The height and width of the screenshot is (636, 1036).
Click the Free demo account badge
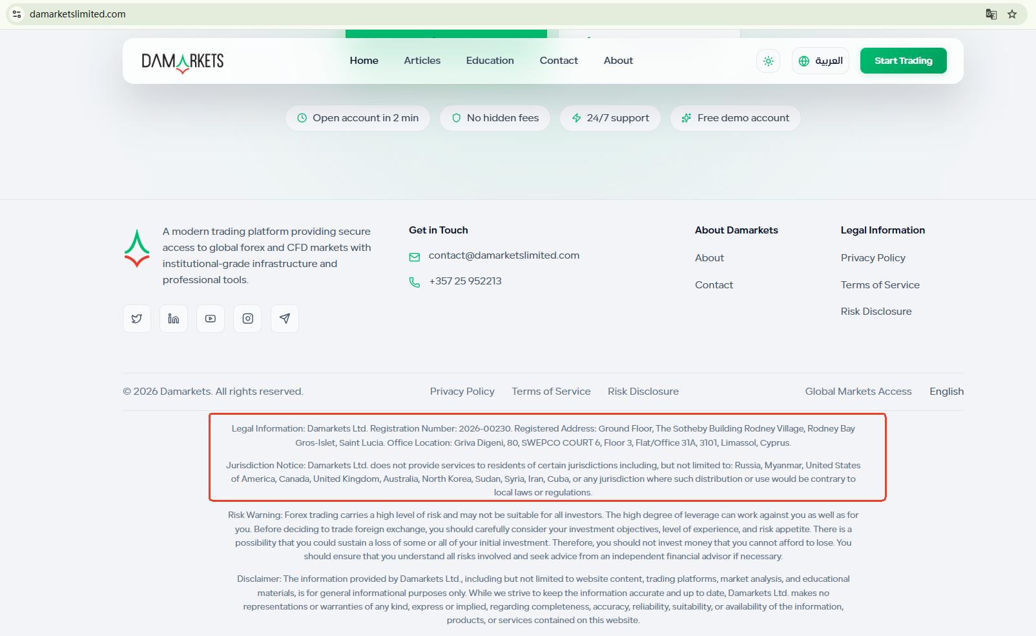click(x=736, y=118)
